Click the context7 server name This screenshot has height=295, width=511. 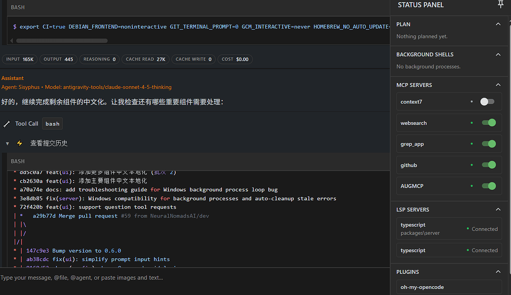point(411,102)
